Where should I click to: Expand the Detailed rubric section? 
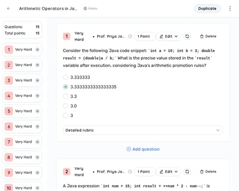[143, 130]
